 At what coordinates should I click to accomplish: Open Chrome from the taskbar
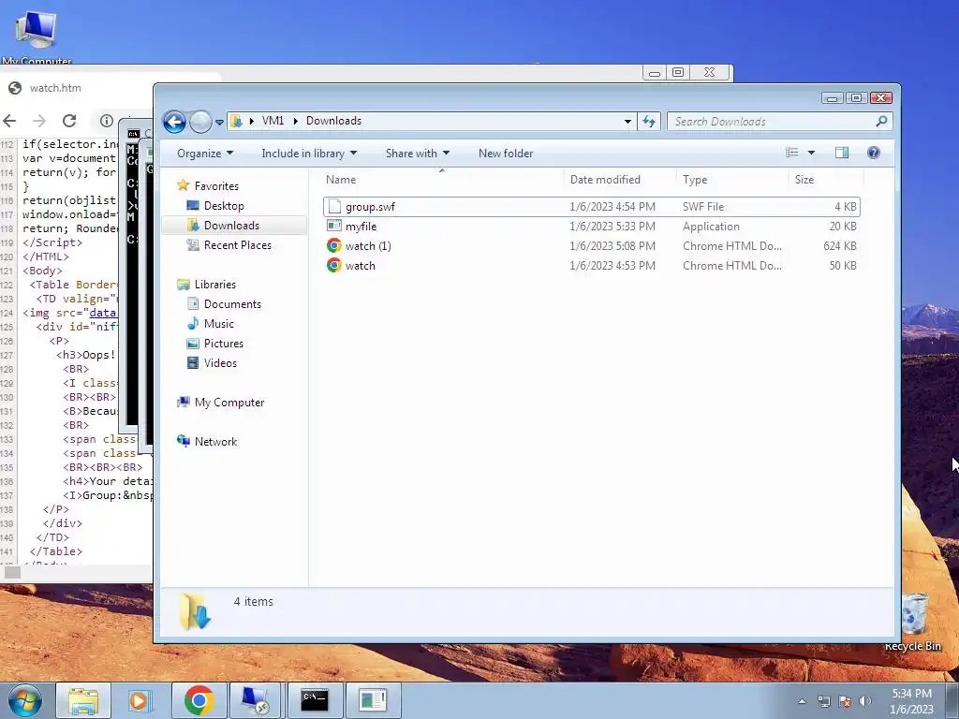199,700
